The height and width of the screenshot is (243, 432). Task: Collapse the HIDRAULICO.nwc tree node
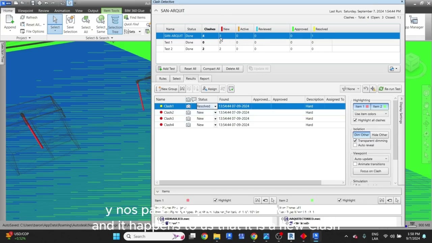point(158,219)
